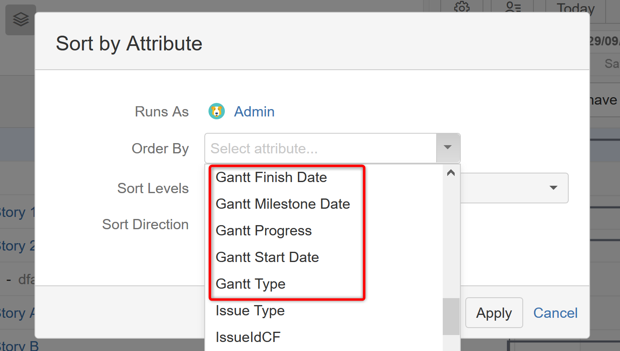The image size is (620, 351).
Task: Open the Order By attribute dropdown
Action: coord(320,148)
